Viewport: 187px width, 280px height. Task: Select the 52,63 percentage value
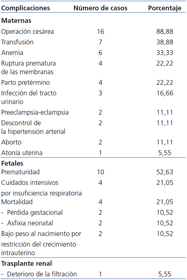coord(165,172)
